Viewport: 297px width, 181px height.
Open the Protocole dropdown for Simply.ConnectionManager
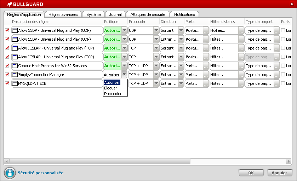click(156, 75)
